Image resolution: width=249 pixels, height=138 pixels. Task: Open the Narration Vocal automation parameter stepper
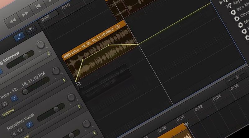tap(79, 107)
